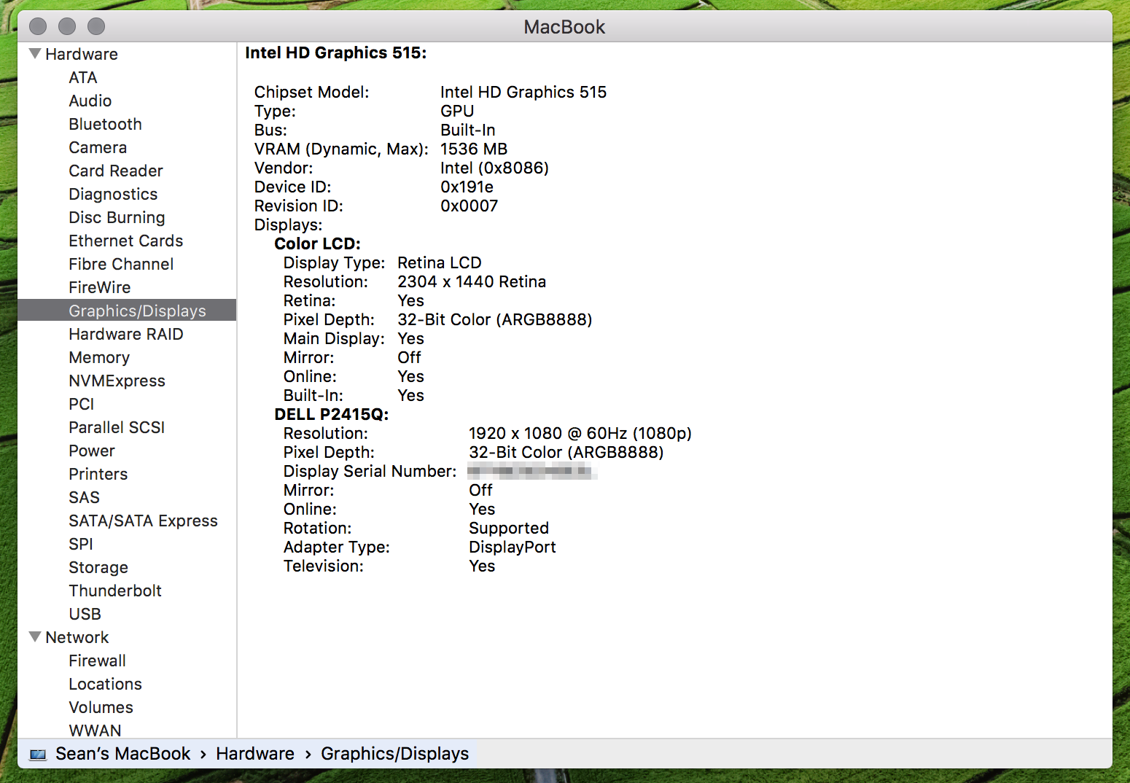
Task: Click the Network category label in sidebar
Action: tap(77, 637)
